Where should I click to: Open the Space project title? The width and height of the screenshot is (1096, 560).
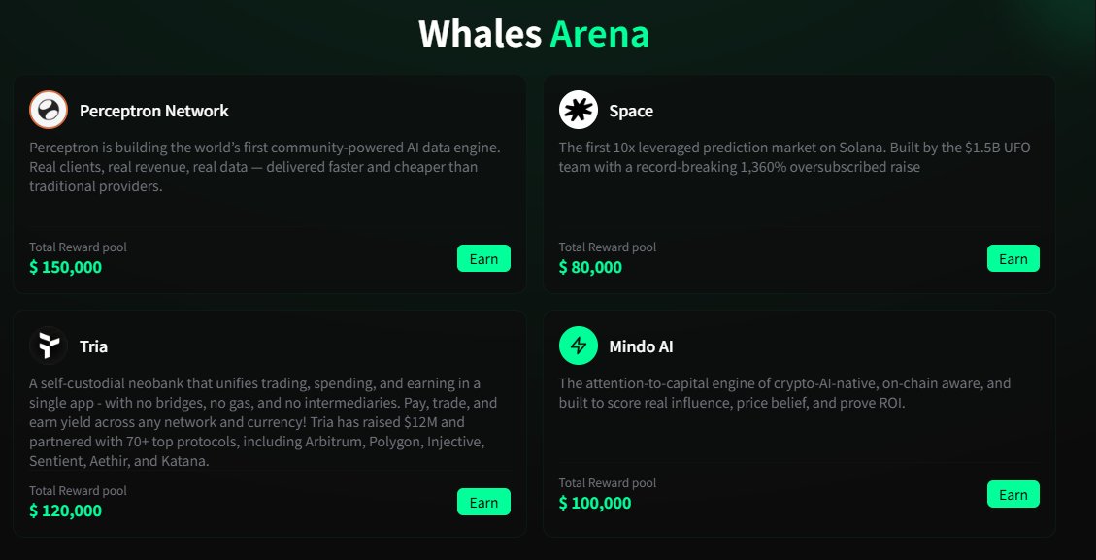tap(631, 111)
